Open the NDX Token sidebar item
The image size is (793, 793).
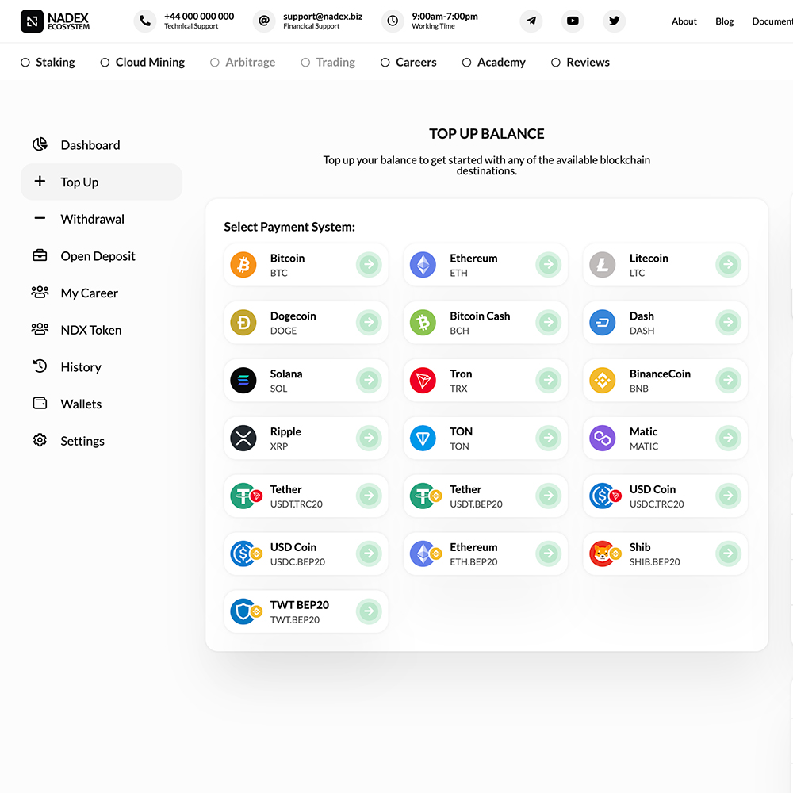point(102,330)
